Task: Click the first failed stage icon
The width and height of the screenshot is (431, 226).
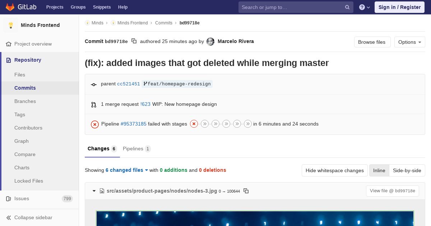Action: [194, 124]
